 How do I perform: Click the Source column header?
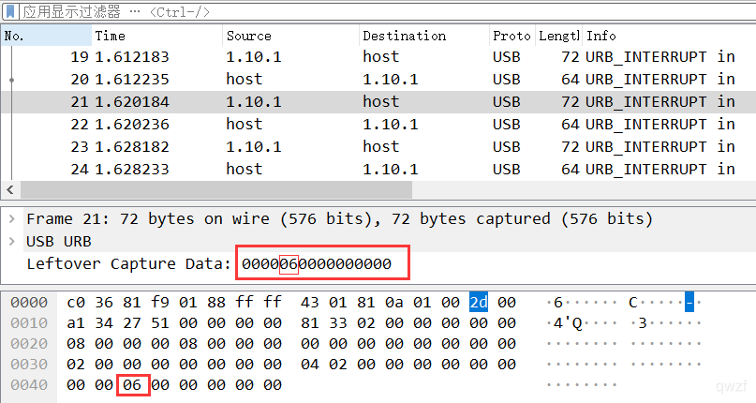tap(290, 36)
